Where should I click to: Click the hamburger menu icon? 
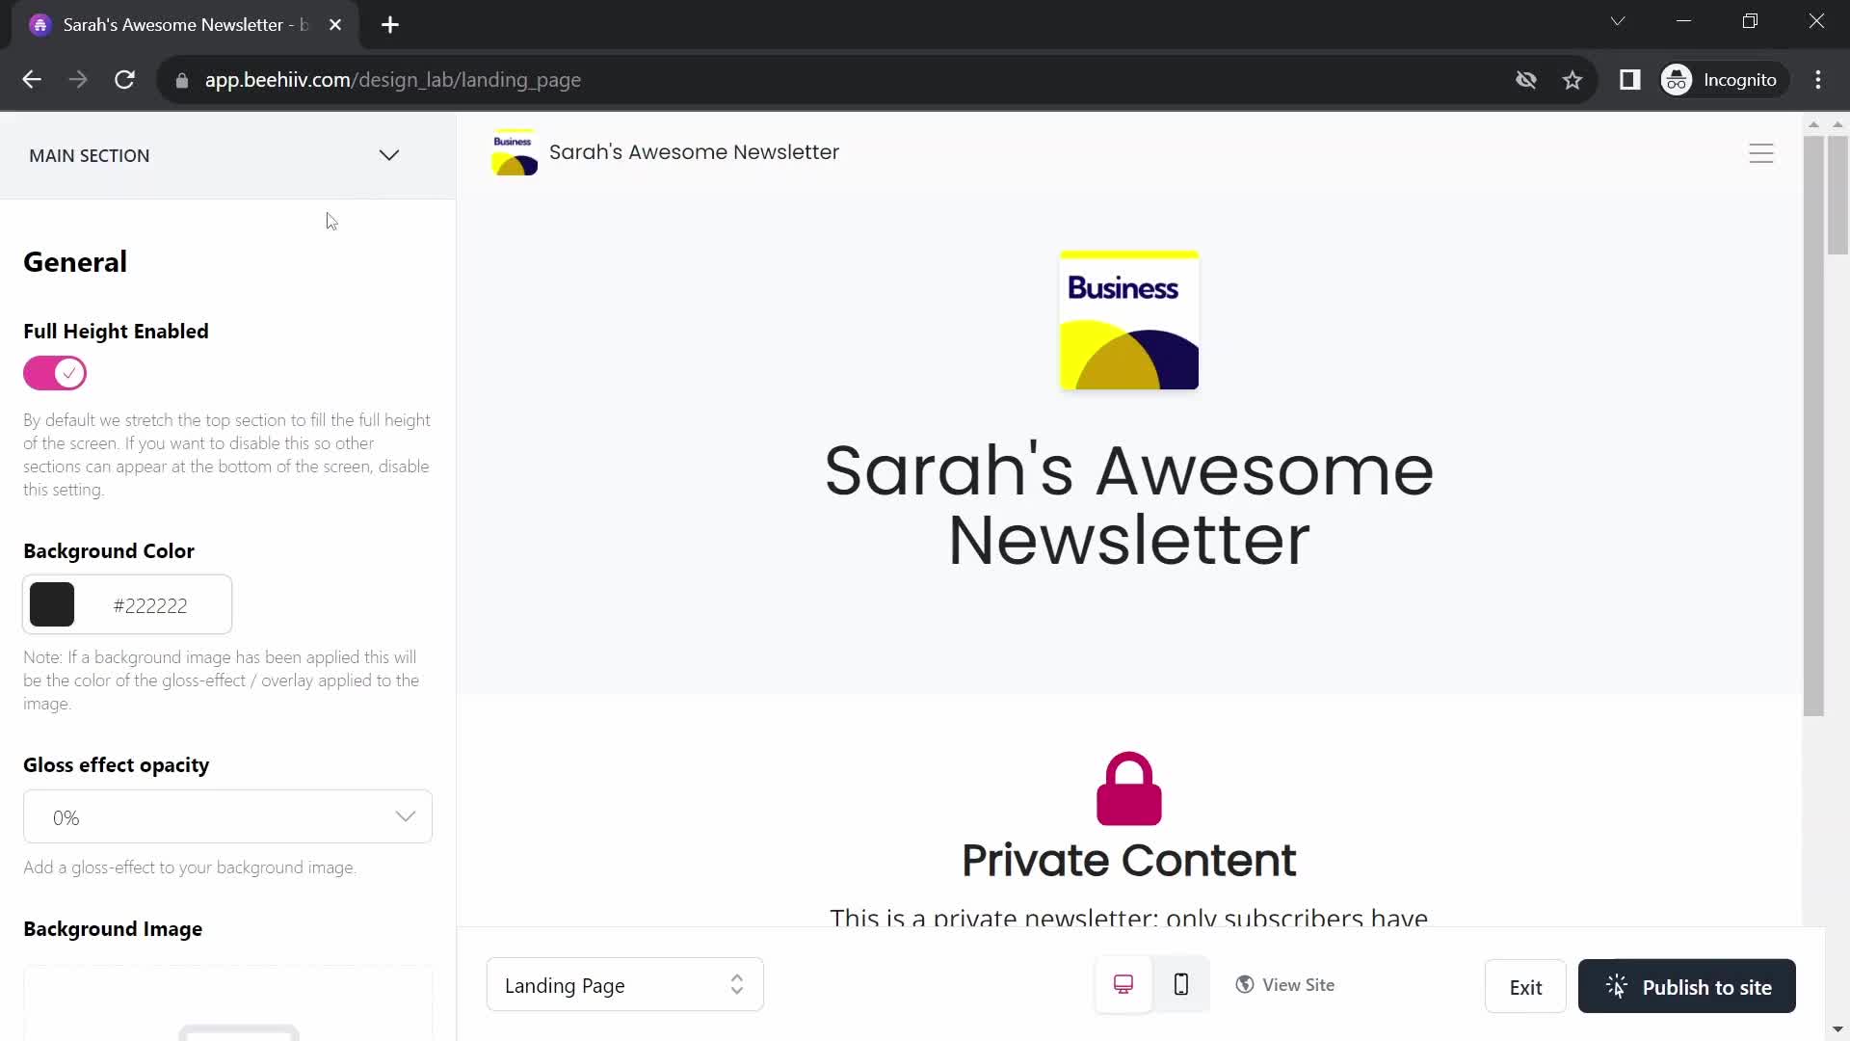[1761, 152]
